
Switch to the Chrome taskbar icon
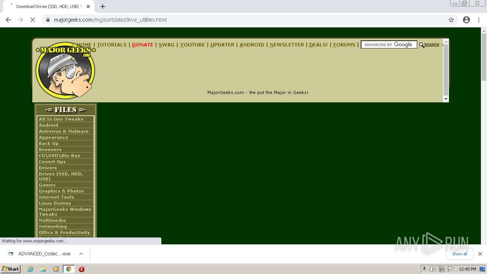tap(68, 269)
